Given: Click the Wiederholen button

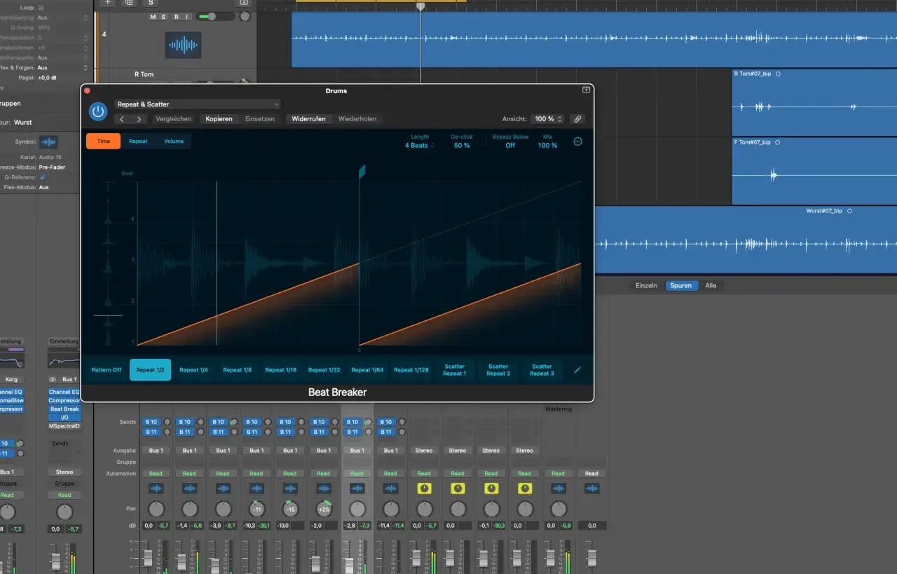Looking at the screenshot, I should pyautogui.click(x=357, y=119).
